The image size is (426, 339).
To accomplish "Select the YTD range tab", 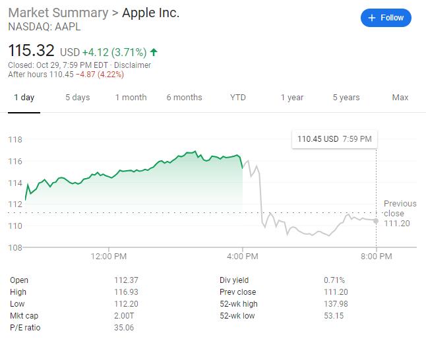I will pos(238,98).
